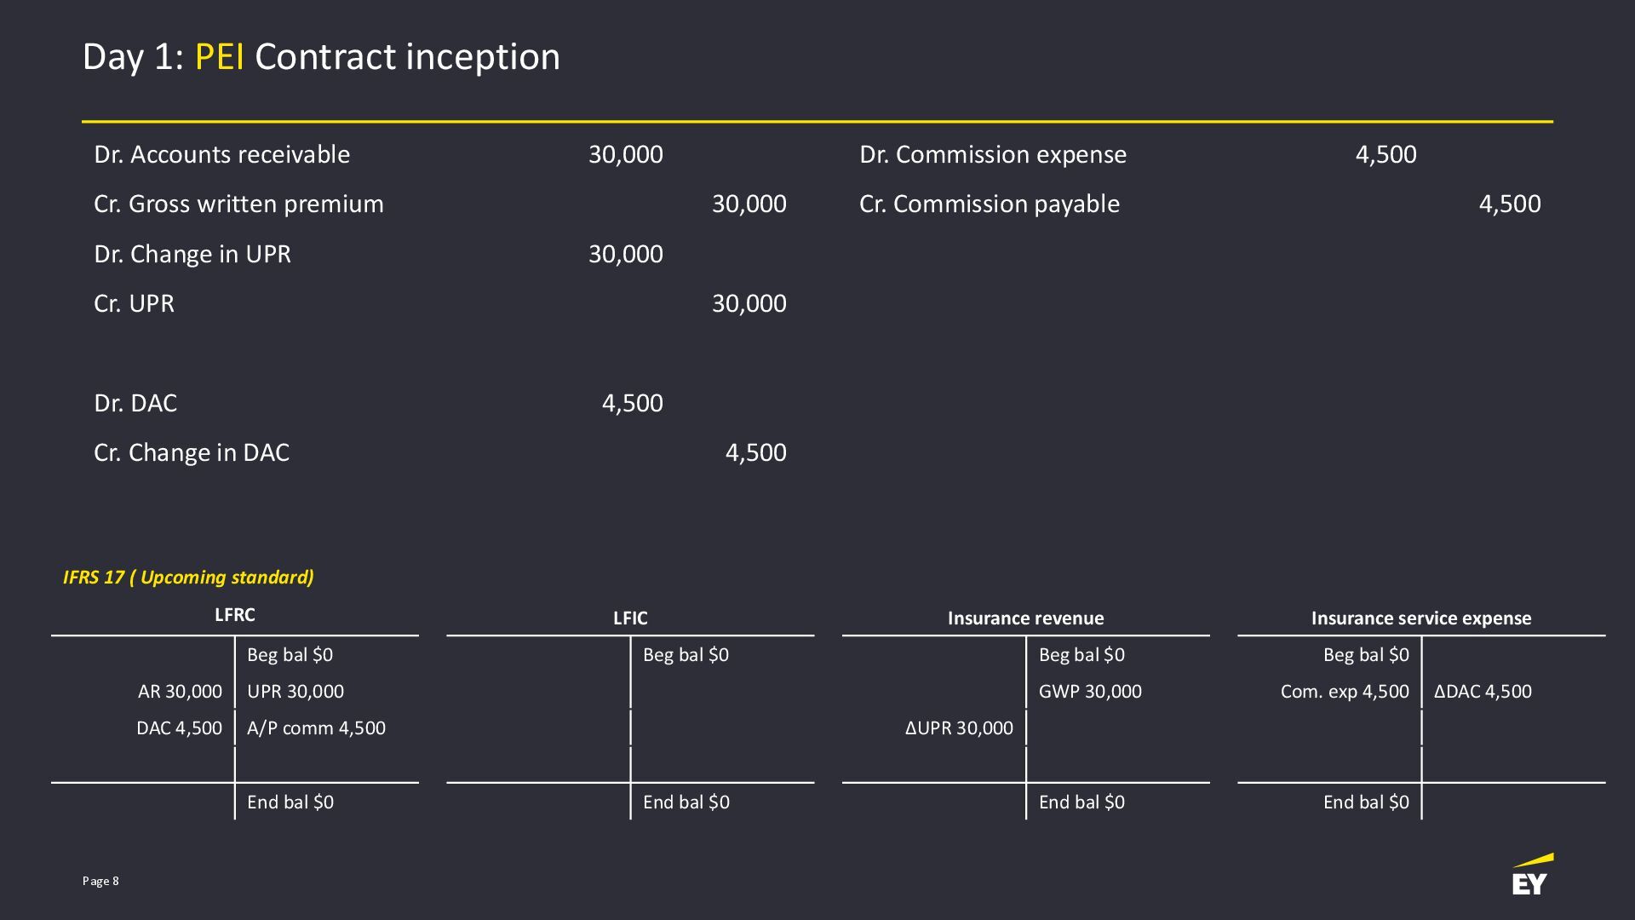Select the 'LFIC' T-account header
This screenshot has width=1635, height=920.
click(x=630, y=618)
